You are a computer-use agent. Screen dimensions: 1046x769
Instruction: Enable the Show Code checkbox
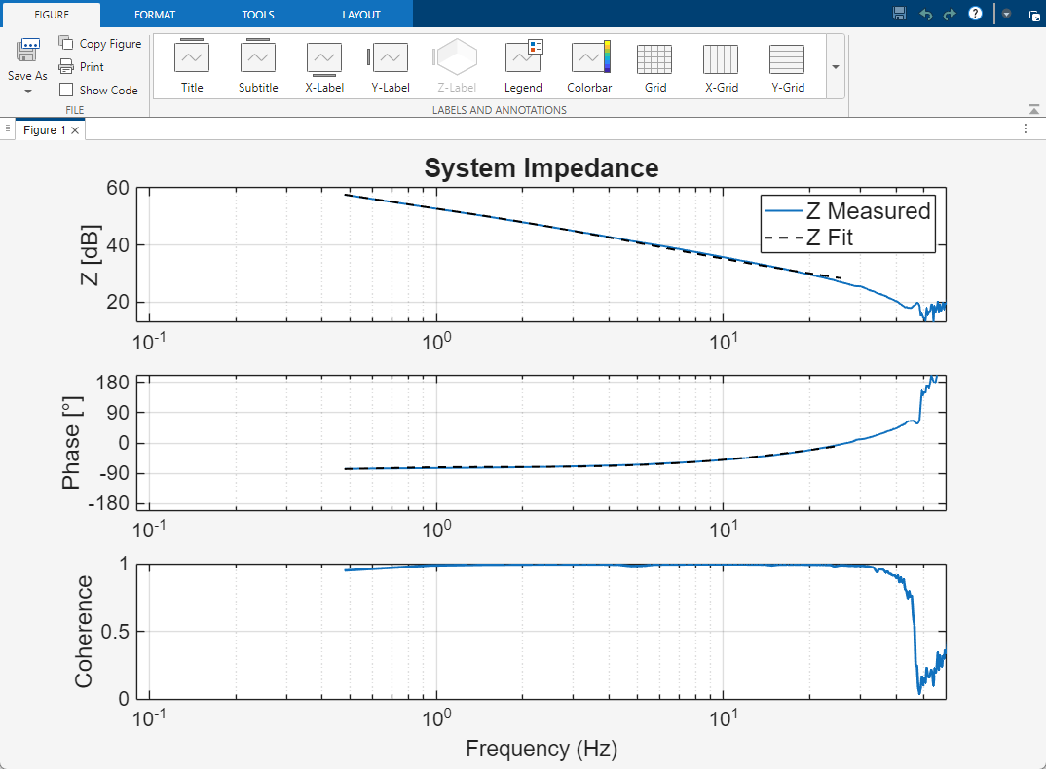tap(66, 90)
